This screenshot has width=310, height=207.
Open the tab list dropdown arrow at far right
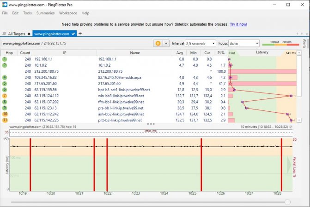click(307, 34)
